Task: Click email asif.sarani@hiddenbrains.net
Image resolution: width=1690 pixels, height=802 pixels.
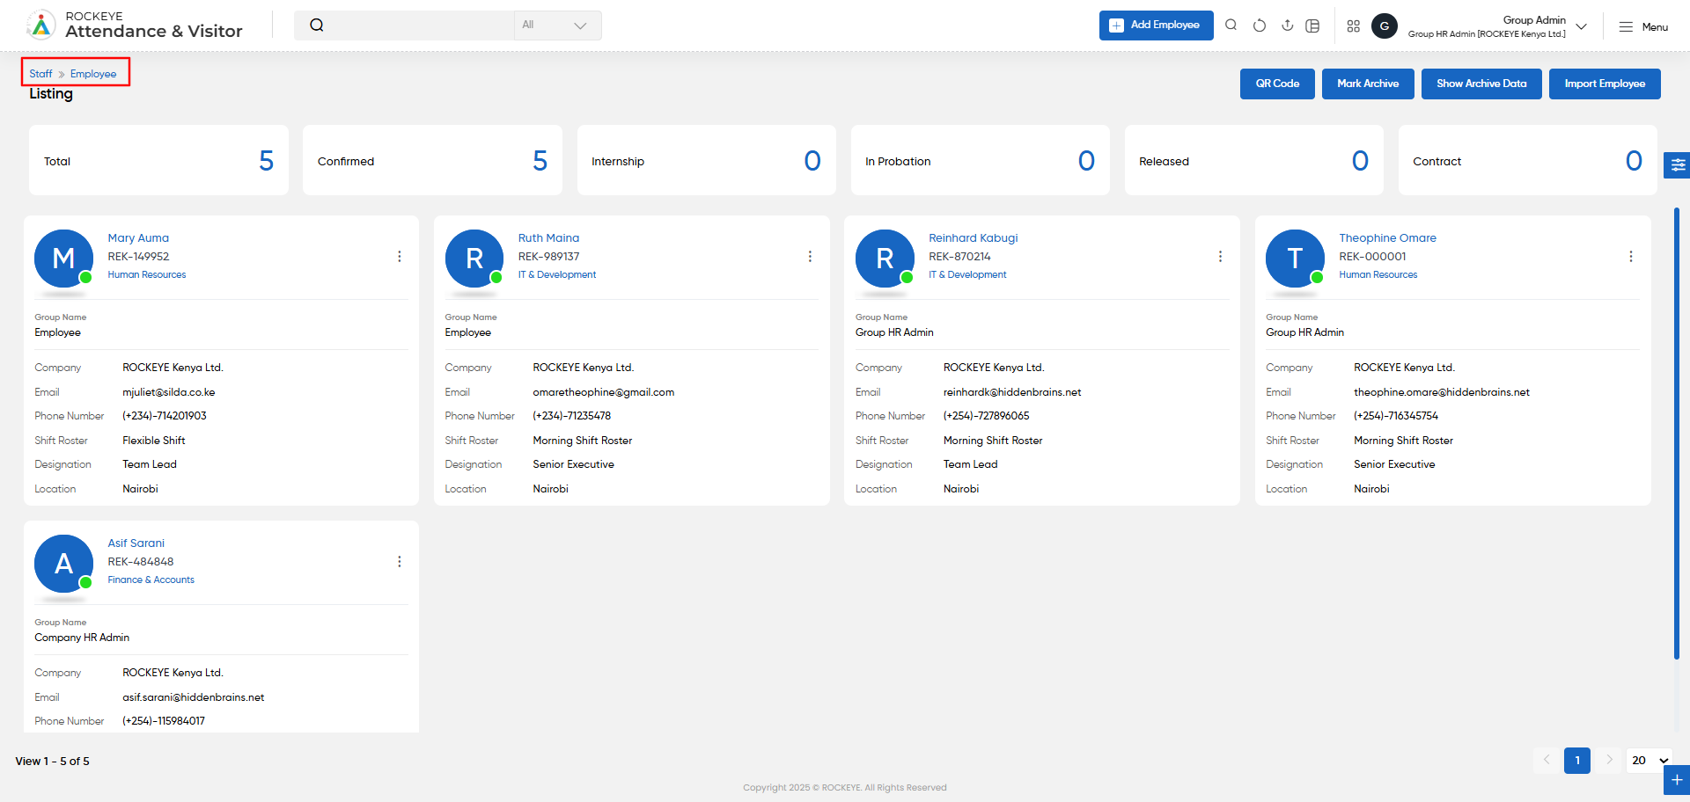Action: pyautogui.click(x=194, y=697)
